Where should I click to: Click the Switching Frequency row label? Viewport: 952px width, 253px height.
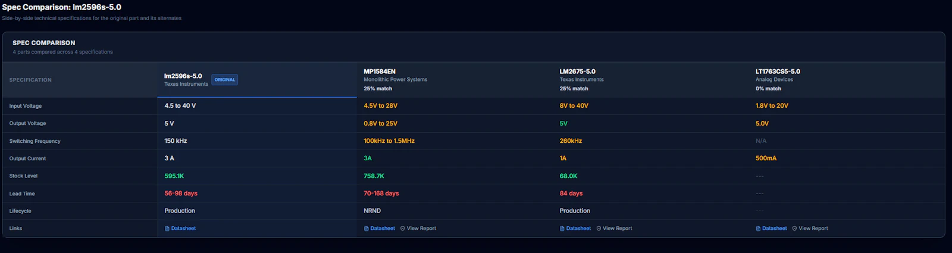[35, 141]
